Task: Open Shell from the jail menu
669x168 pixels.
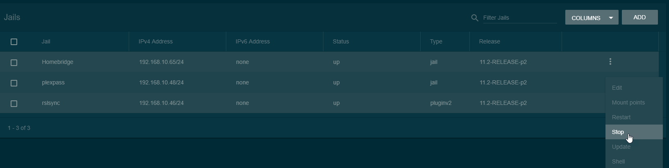Action: click(618, 161)
